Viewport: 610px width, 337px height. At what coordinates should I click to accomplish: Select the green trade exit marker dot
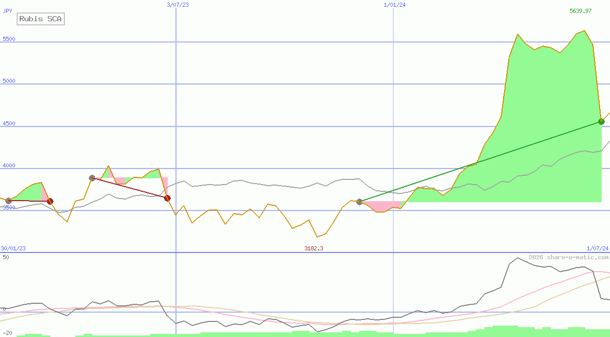click(x=601, y=121)
